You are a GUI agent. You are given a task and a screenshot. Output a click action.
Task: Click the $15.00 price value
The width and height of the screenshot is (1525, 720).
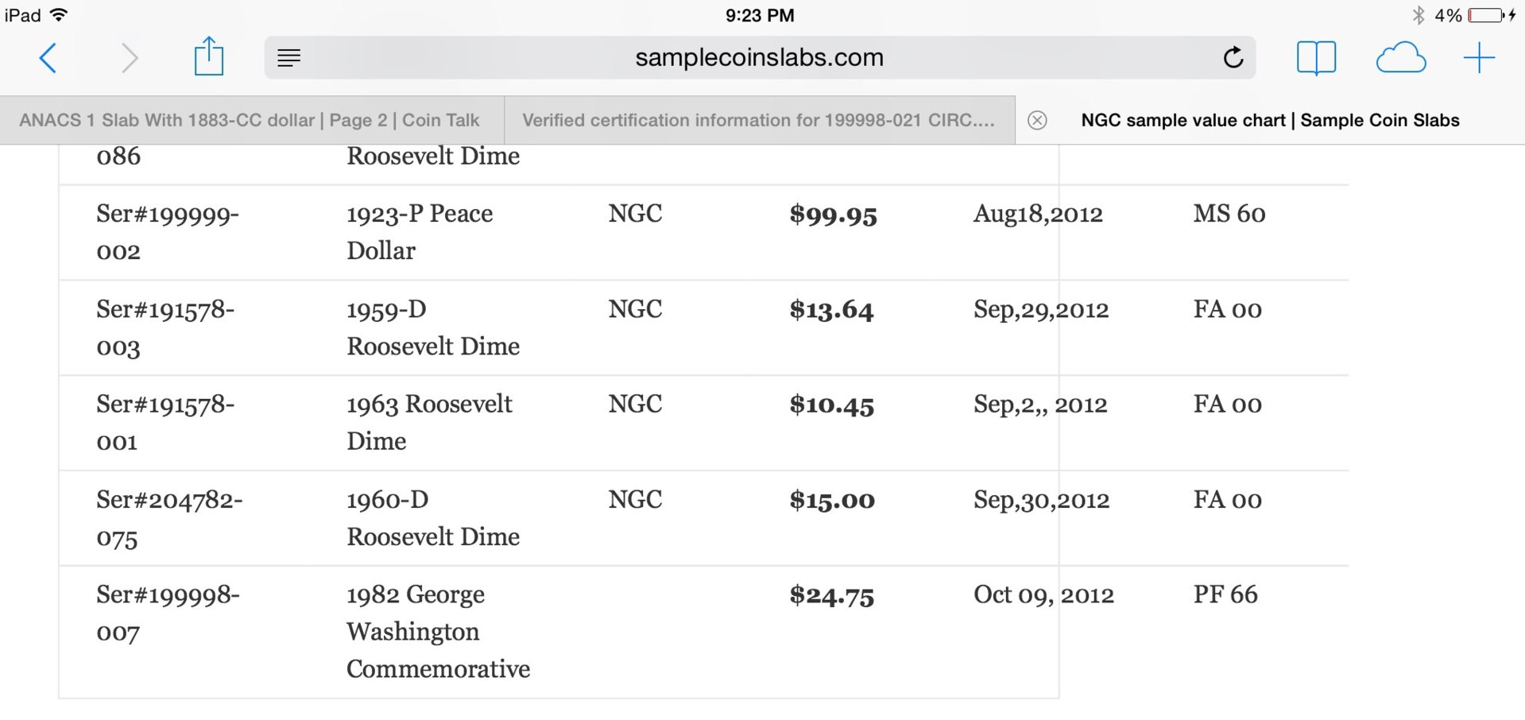click(832, 500)
